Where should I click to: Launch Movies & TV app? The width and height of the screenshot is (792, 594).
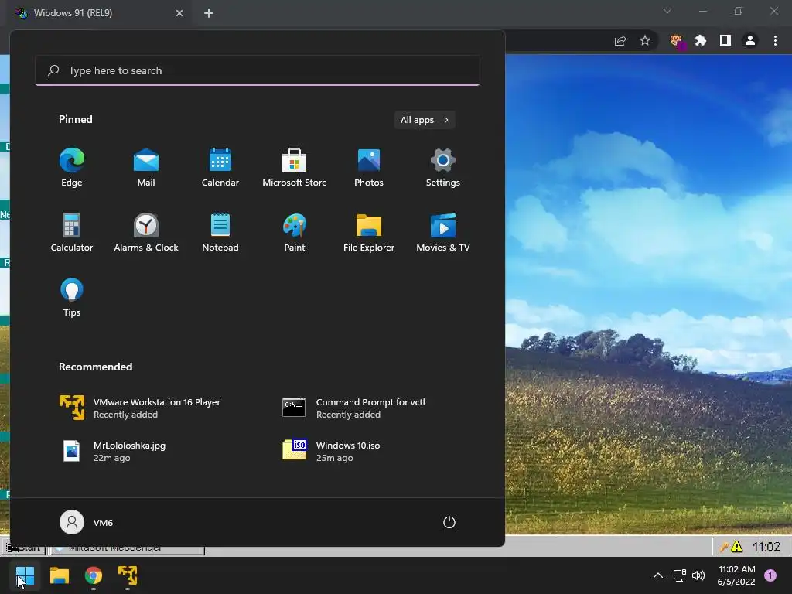pyautogui.click(x=443, y=232)
